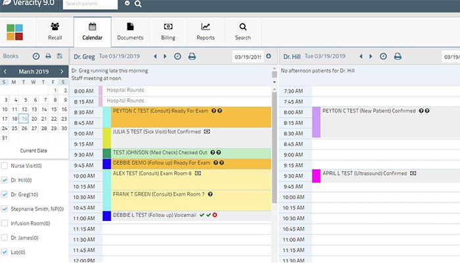Click purple color bar of Peyton New Patient

pyautogui.click(x=316, y=122)
